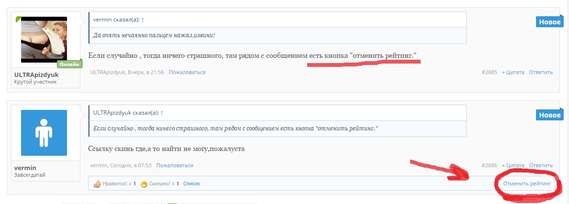The height and width of the screenshot is (204, 569).
Task: Click + Цитата on post #2685
Action: click(x=513, y=72)
